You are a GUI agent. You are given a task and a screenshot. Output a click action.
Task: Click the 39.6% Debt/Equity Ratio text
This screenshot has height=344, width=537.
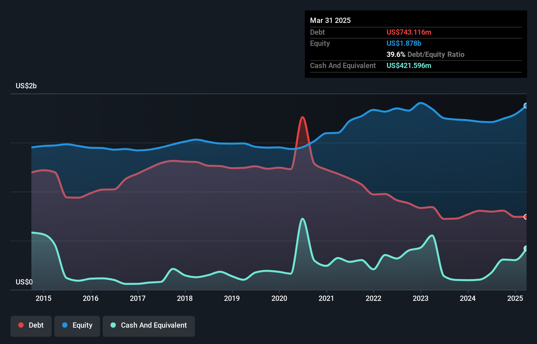[x=425, y=54]
